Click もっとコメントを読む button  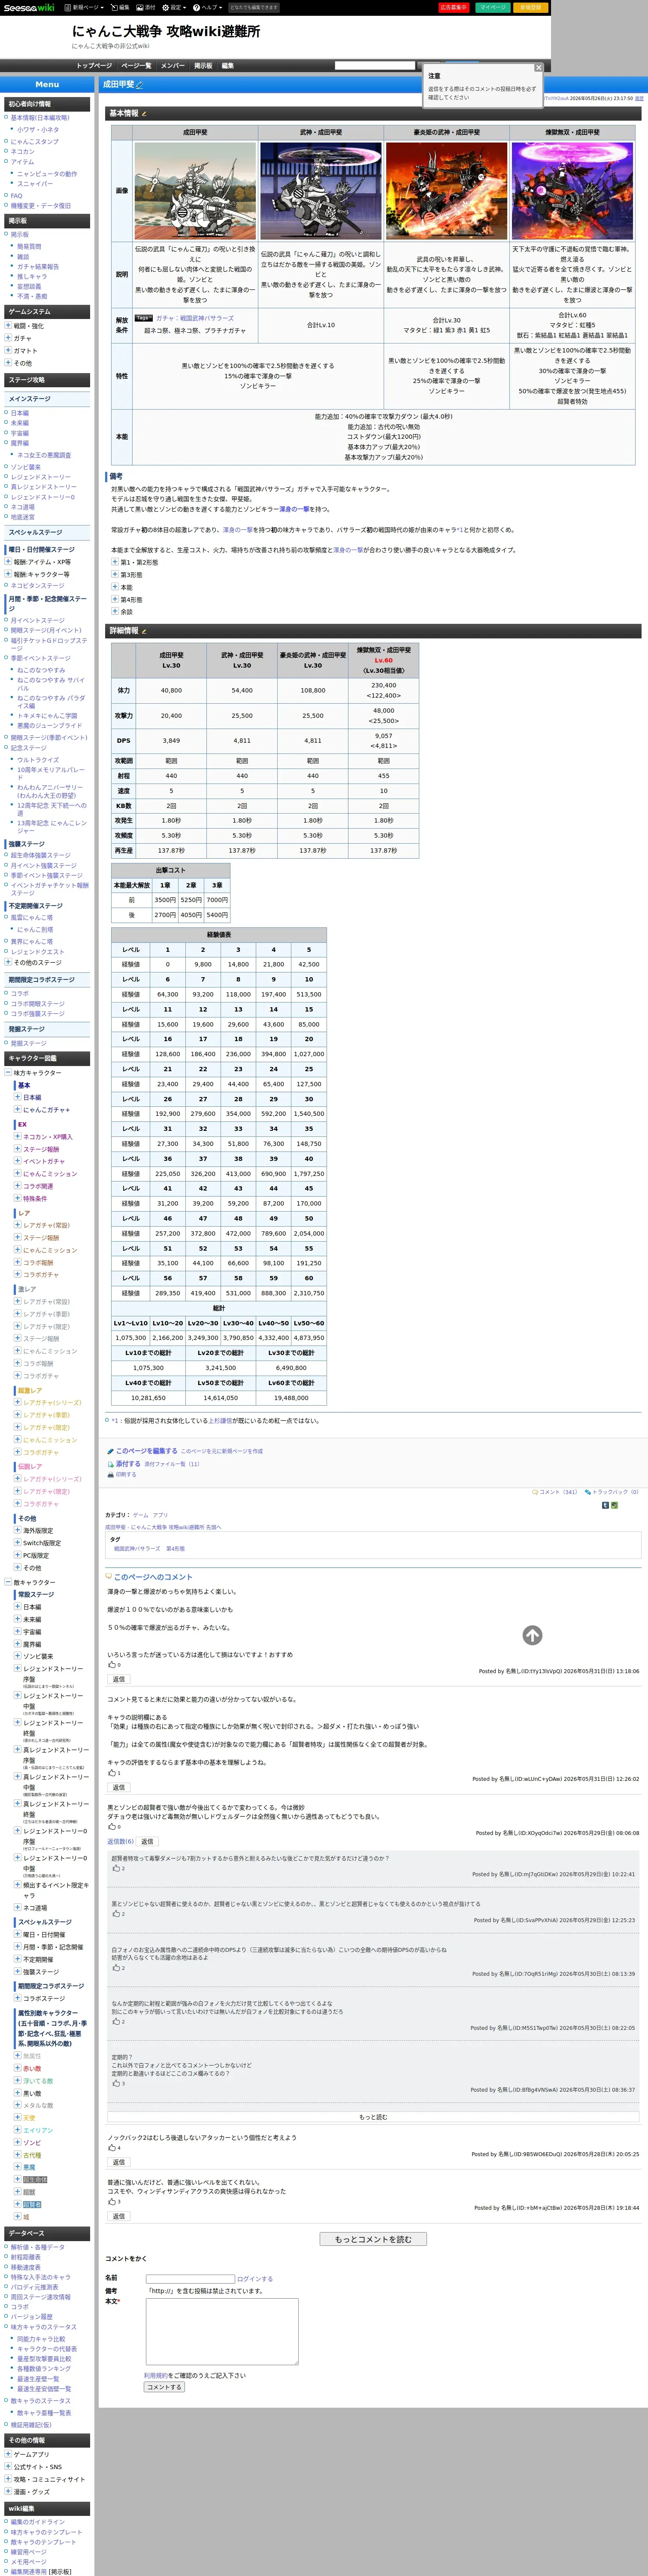pyautogui.click(x=373, y=2239)
